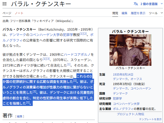The image size is (164, 123).
Task: Click the テンプレートを表示 link
Action: [x=150, y=119]
